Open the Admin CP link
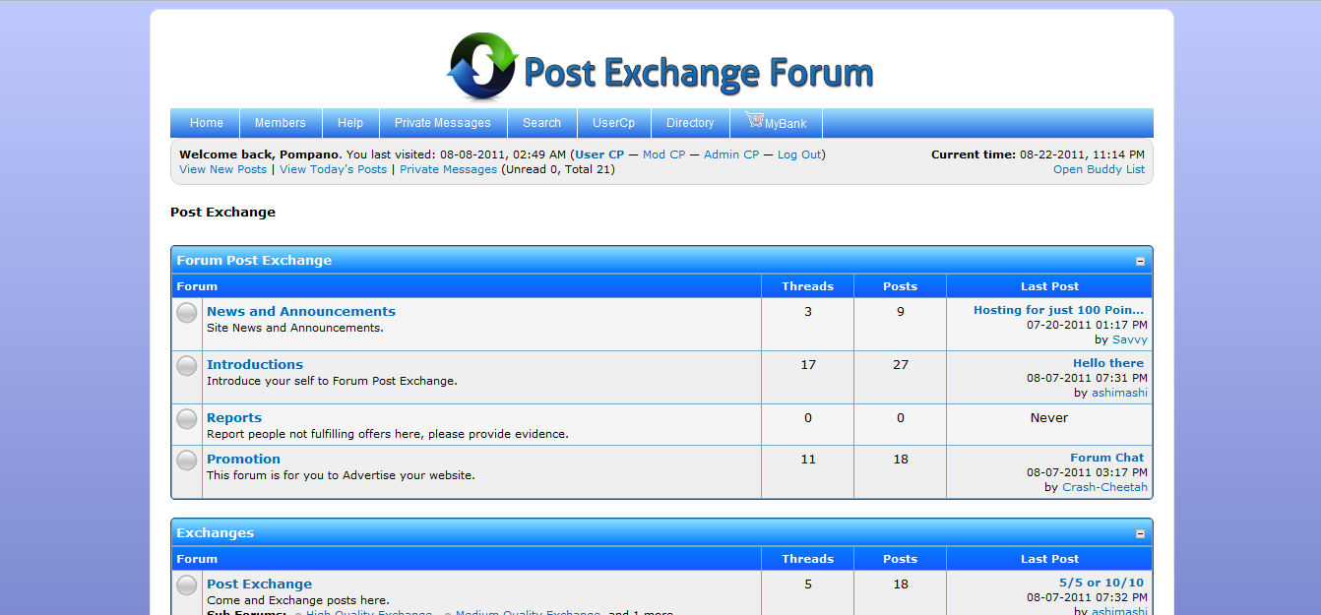 730,154
